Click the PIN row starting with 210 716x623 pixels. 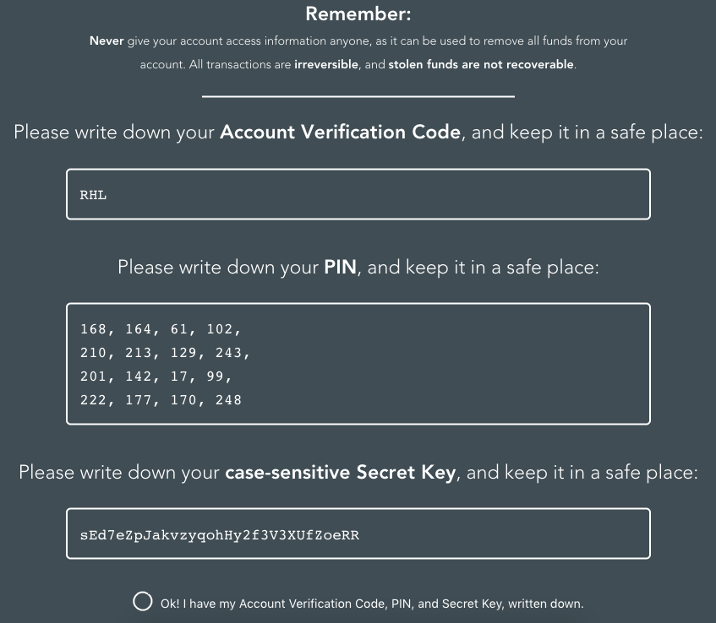coord(165,353)
